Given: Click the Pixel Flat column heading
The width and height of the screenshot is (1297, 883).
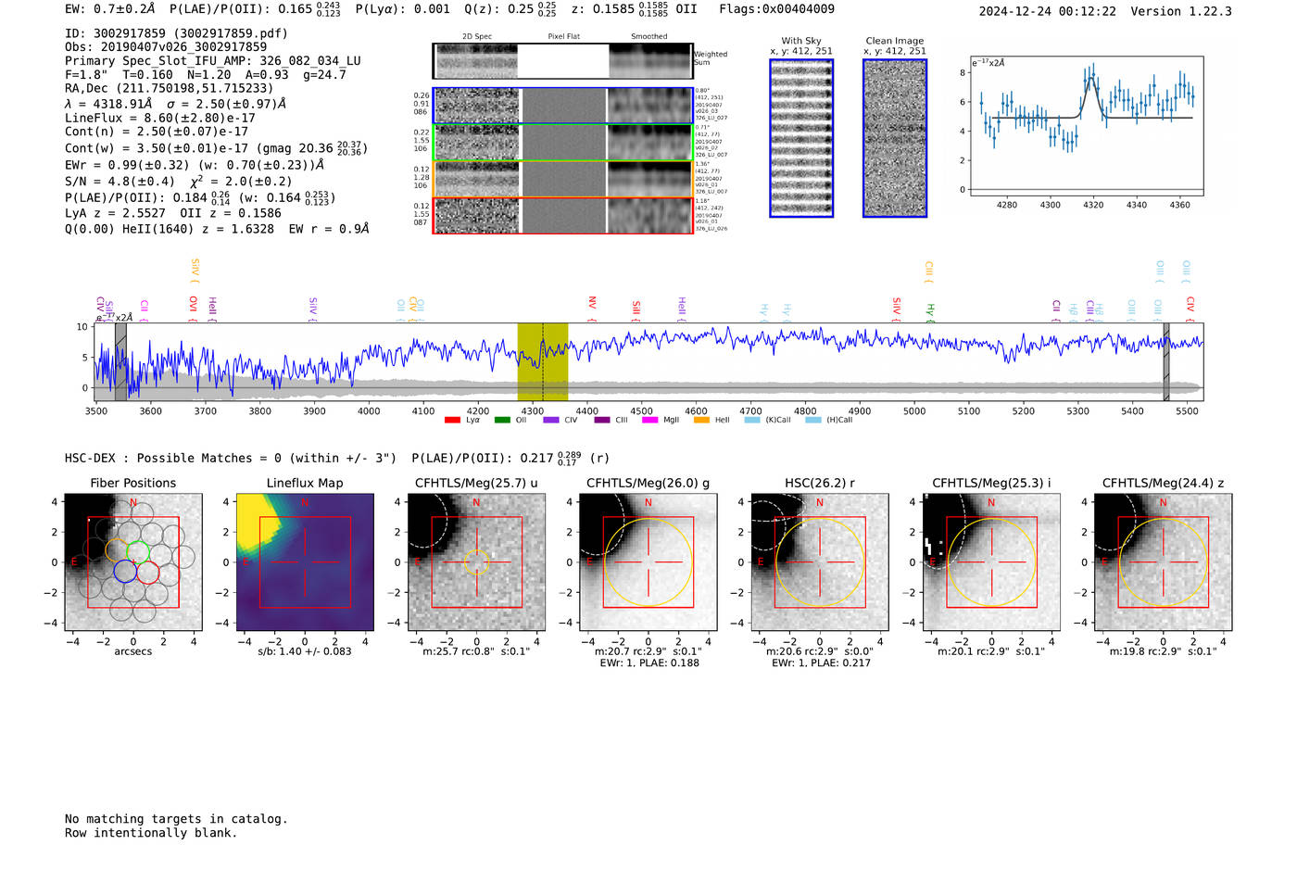Looking at the screenshot, I should [x=563, y=37].
